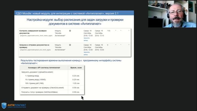Screen dimensions: 197x111
Task: Click the АНТИПЛАГИАТ wordmark text at the bottom
Action: [17, 105]
